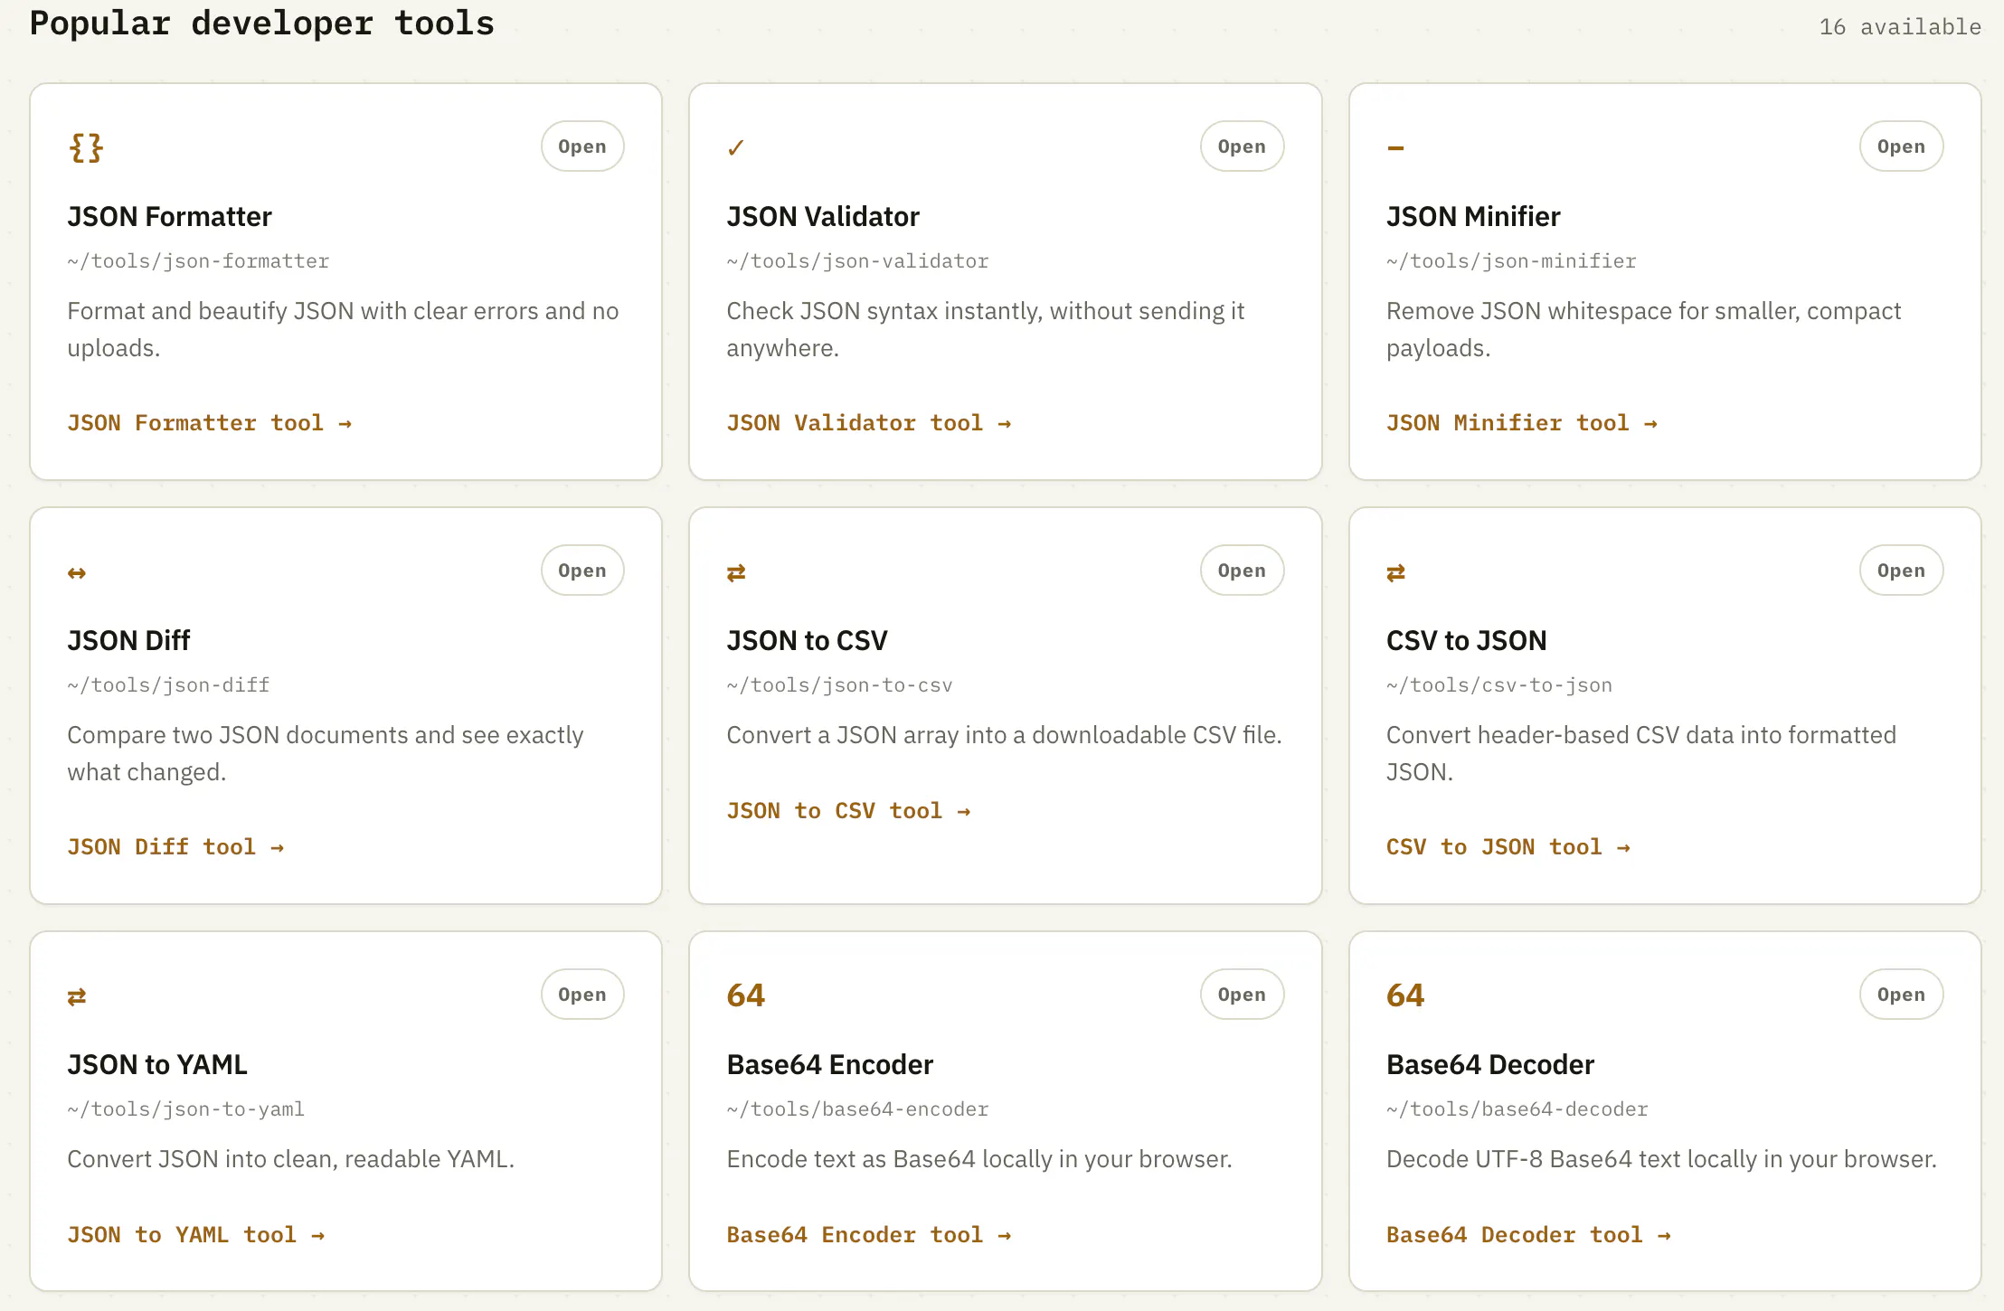
Task: Click the "Popular developer tools" heading
Action: (x=261, y=24)
